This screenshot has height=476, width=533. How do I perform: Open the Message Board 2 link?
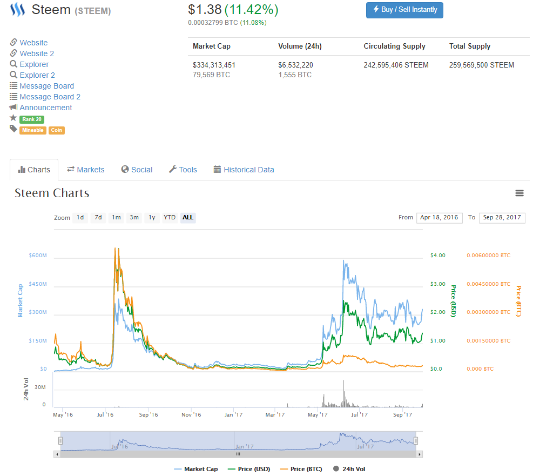(50, 97)
